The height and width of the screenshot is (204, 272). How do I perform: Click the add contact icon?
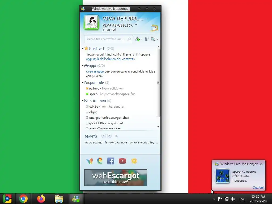coord(137,39)
